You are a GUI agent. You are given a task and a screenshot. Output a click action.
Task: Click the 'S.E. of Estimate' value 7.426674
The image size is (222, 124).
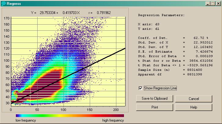coord(204,52)
